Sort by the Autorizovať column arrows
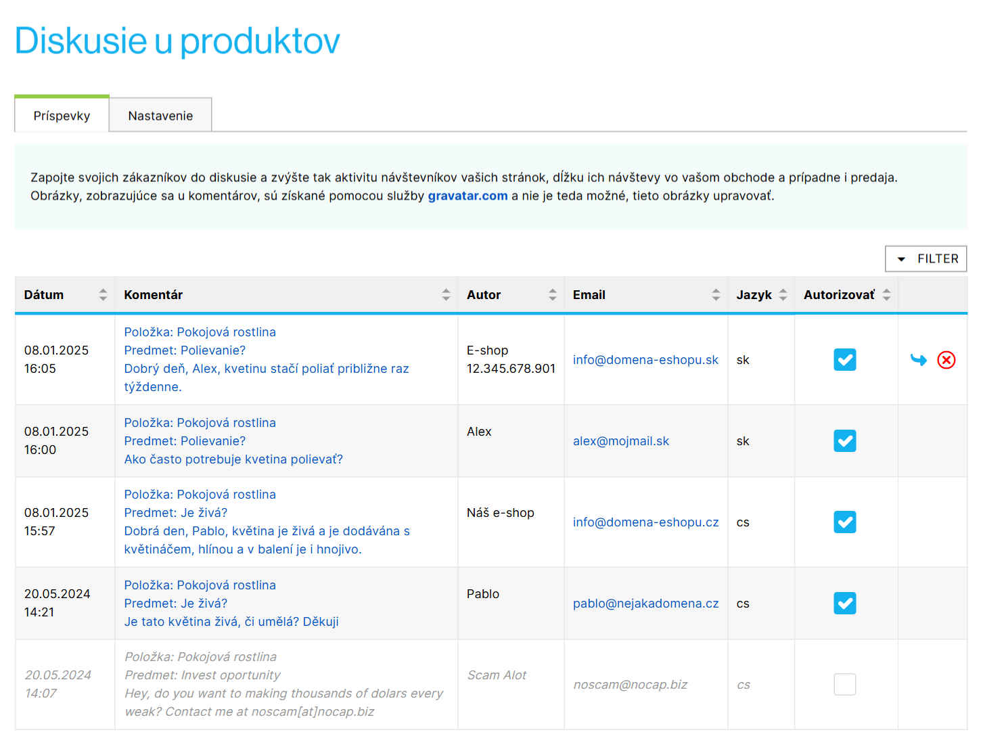Screen dimensions: 981x749 point(886,294)
